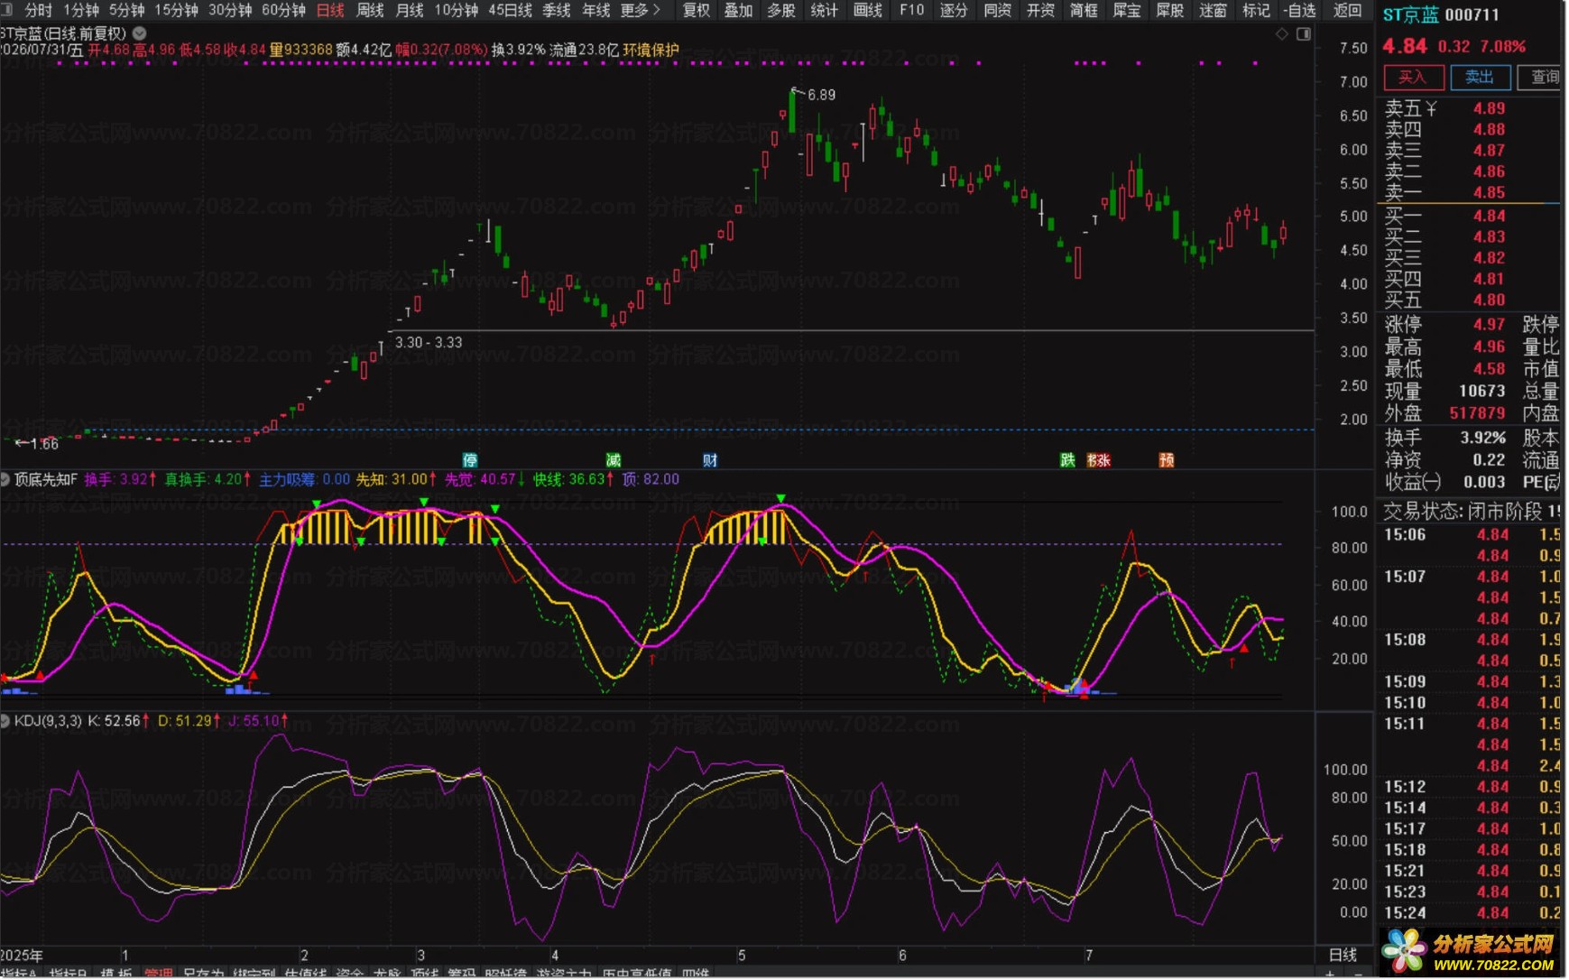Switch to the 月线 monthly chart

(410, 10)
